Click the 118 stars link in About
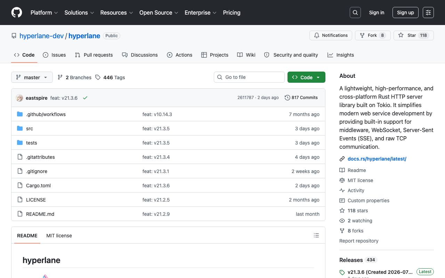Viewport: 445px width, 278px height. coord(358,211)
